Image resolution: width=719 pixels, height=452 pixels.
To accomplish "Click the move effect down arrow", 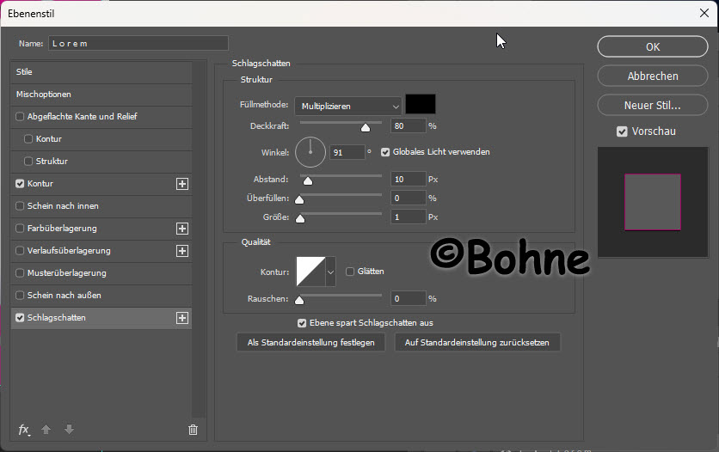I will point(69,430).
